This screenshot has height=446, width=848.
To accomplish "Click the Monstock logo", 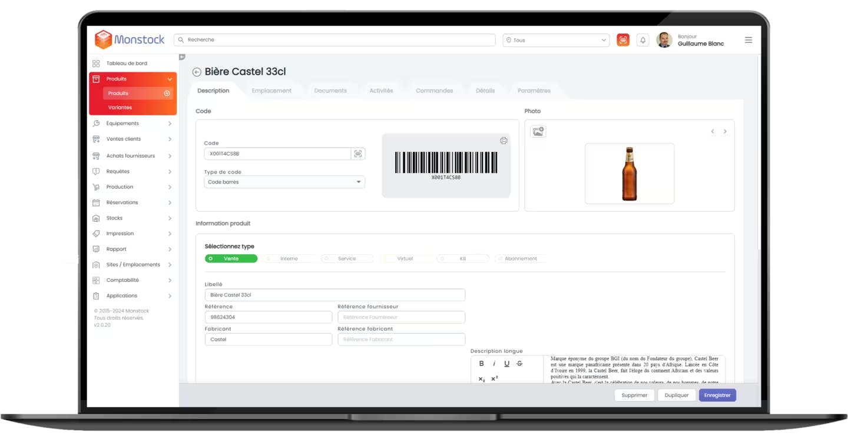I will click(130, 39).
